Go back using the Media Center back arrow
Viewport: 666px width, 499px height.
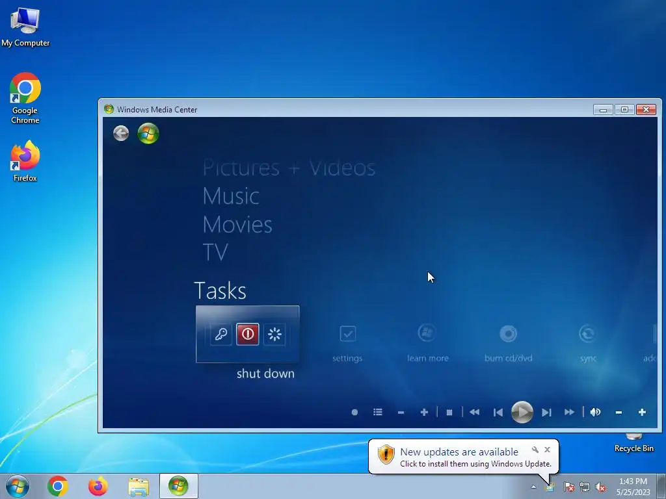121,133
